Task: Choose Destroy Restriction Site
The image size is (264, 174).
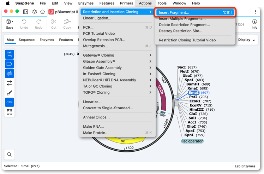Action: (195, 31)
